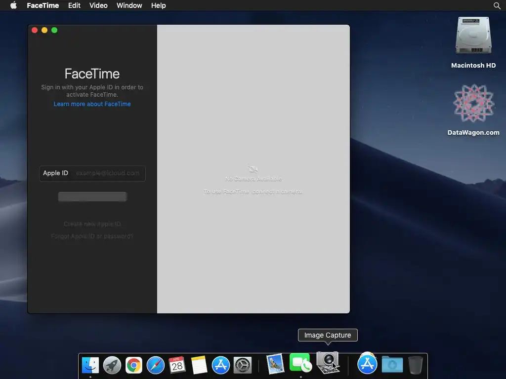Image resolution: width=506 pixels, height=379 pixels.
Task: Open Image Capture camera icon in Dock
Action: tap(328, 363)
